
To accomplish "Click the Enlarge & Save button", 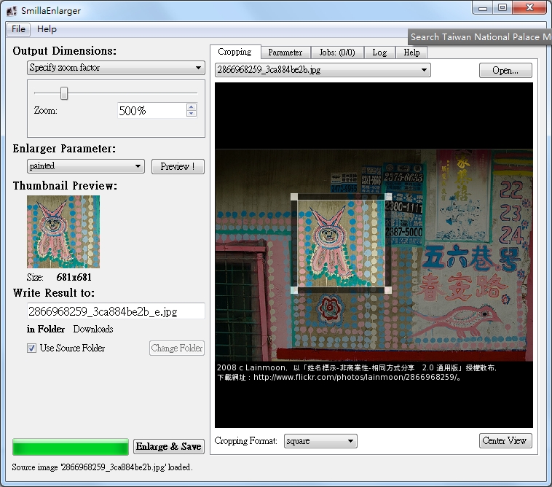I will [169, 446].
